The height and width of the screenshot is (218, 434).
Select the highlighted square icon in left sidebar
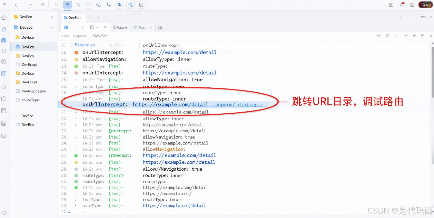click(x=4, y=74)
